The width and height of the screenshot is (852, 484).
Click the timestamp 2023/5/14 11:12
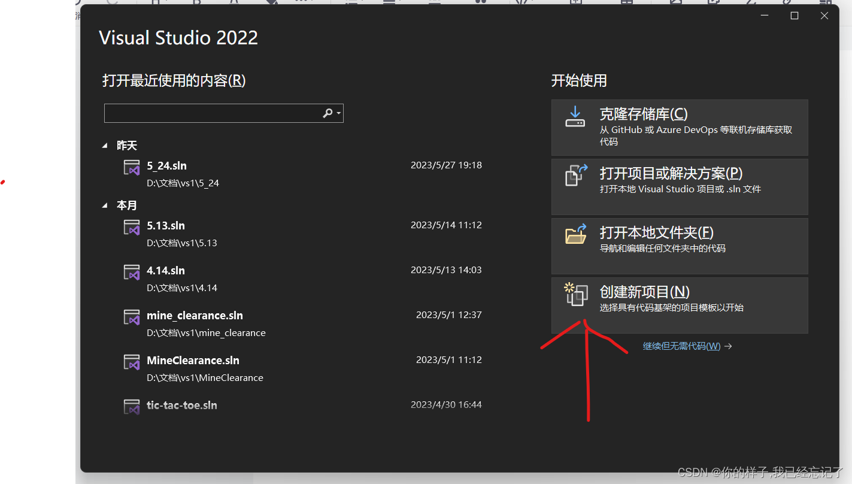click(x=446, y=225)
